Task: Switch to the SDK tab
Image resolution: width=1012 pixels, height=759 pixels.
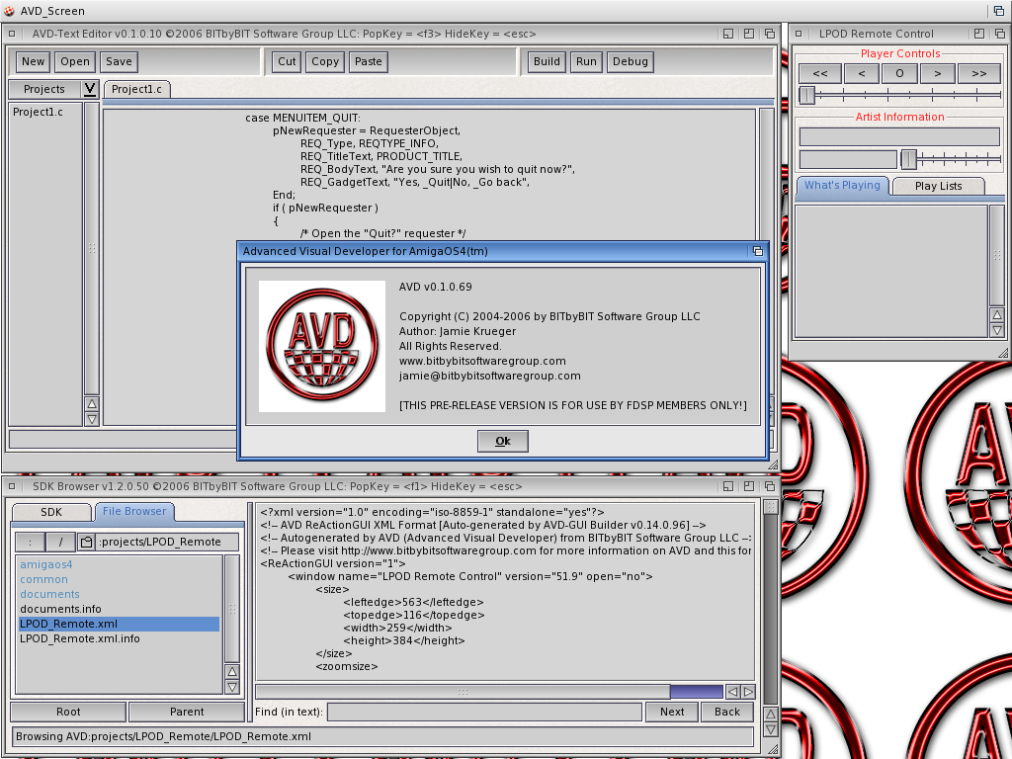Action: click(x=51, y=512)
